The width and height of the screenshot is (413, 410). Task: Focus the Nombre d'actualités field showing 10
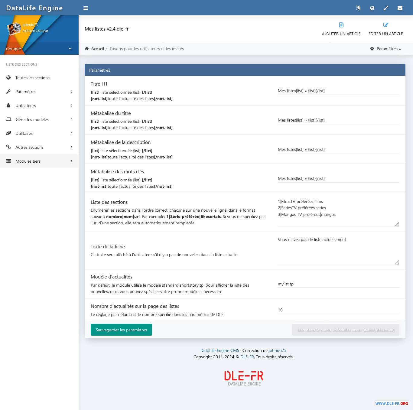[339, 310]
